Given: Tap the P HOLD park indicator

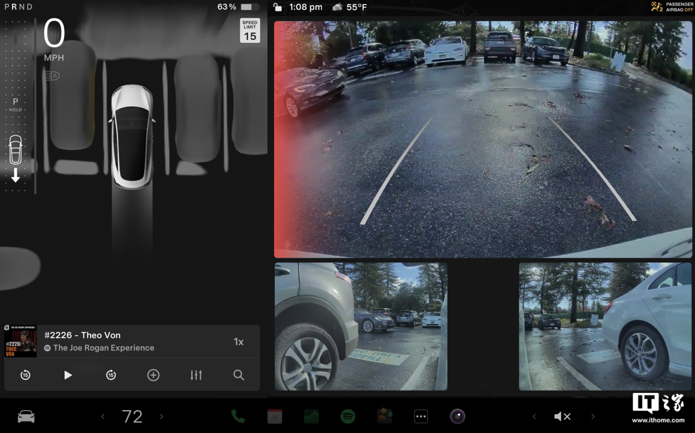Looking at the screenshot, I should click(15, 104).
